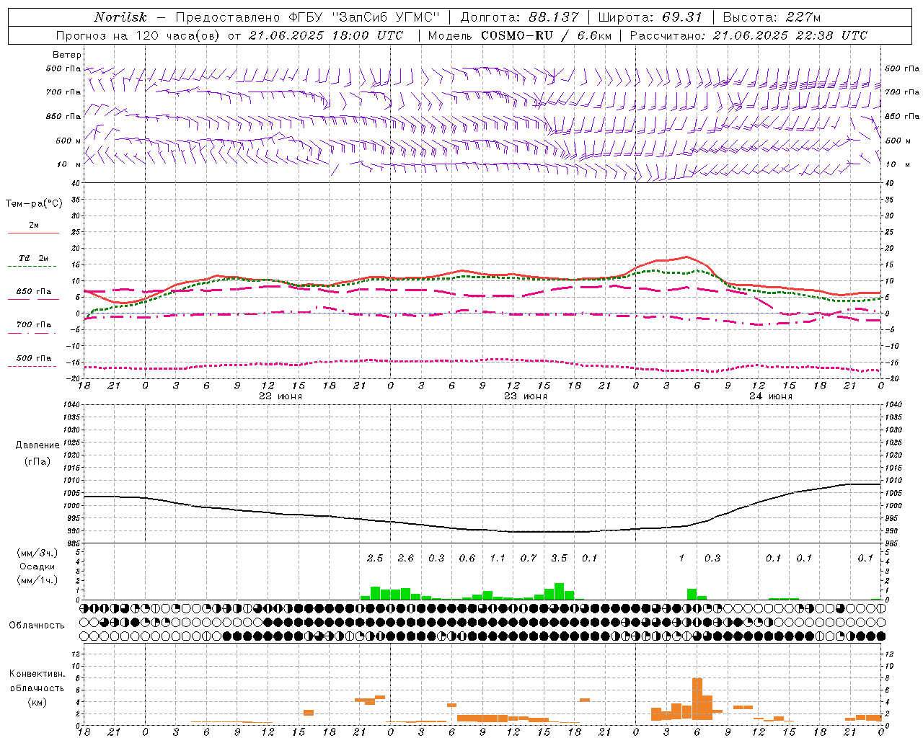This screenshot has width=923, height=738.
Task: Click the "Долгота: 88.137" longitude value
Action: pyautogui.click(x=519, y=17)
